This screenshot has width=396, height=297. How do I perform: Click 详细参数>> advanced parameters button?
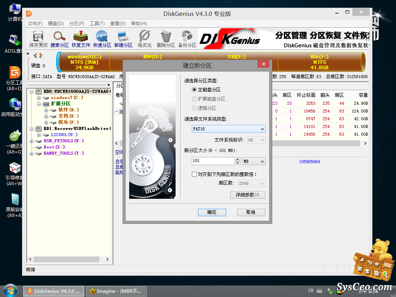[247, 195]
